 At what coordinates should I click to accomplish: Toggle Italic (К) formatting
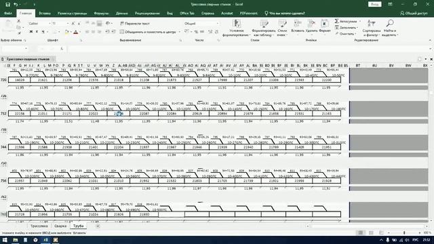tap(37, 32)
